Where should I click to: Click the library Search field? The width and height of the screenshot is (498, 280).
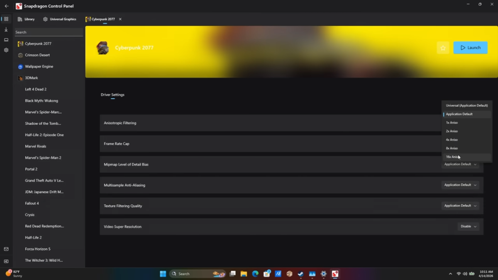49,32
